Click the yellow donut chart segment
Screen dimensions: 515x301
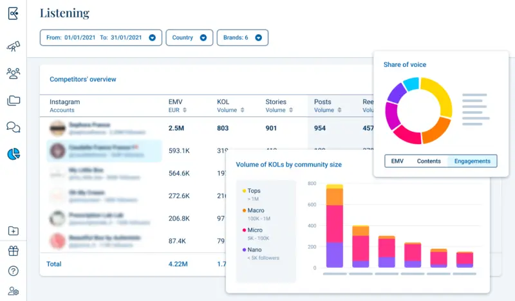tap(436, 93)
